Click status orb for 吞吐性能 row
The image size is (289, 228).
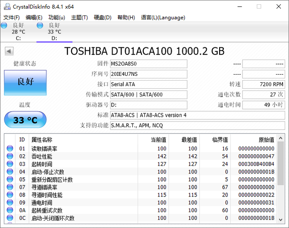click(x=10, y=156)
